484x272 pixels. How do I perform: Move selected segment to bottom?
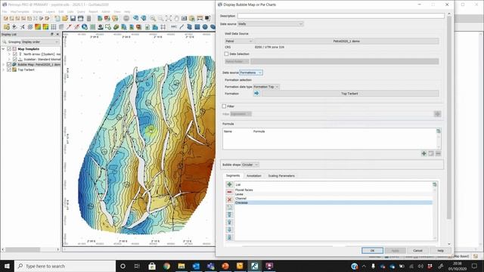coord(229,237)
